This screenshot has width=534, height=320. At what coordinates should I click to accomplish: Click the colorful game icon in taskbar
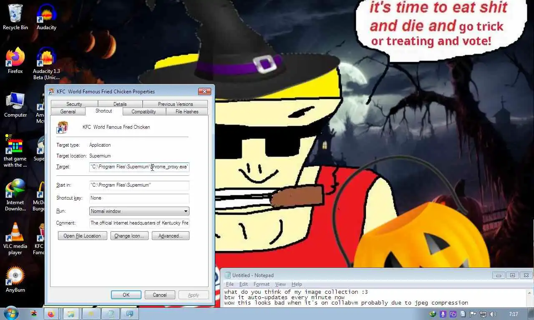[34, 314]
